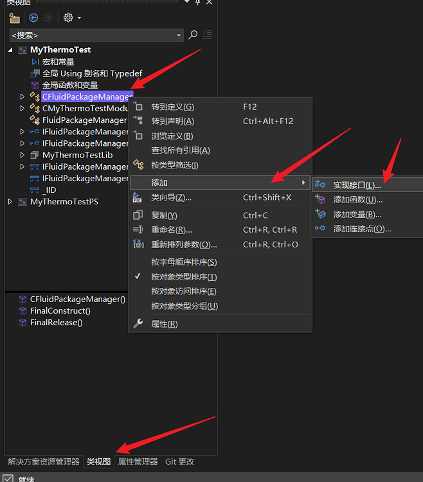Open the search box dropdown arrow
This screenshot has width=423, height=482.
click(x=179, y=36)
